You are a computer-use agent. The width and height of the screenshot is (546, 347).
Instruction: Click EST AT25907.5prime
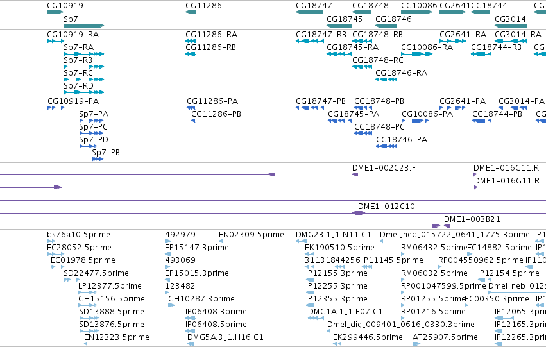click(x=445, y=337)
